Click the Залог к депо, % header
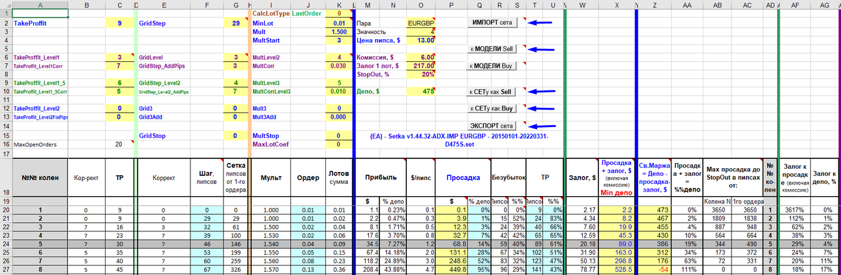This screenshot has height=275, width=841. coord(825,177)
